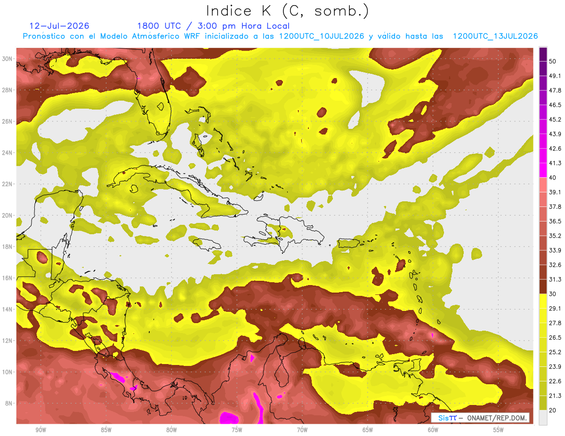The image size is (565, 436).
Task: Click the legend value "30"
Action: 553,294
